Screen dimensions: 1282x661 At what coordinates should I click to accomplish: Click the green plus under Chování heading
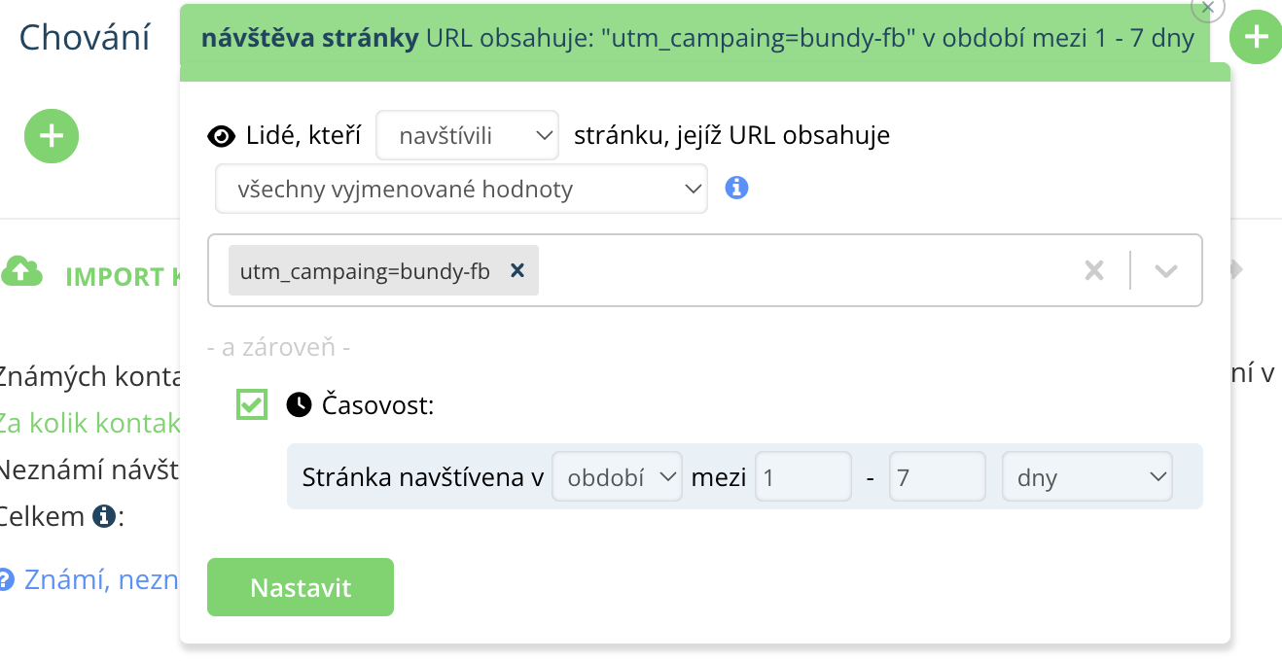click(51, 136)
